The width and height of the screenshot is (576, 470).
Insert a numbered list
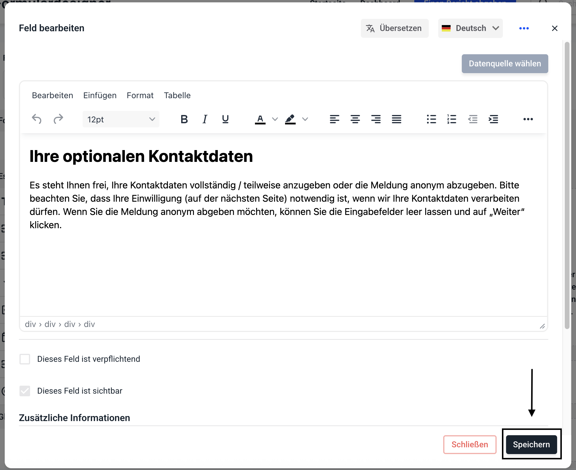pyautogui.click(x=451, y=119)
